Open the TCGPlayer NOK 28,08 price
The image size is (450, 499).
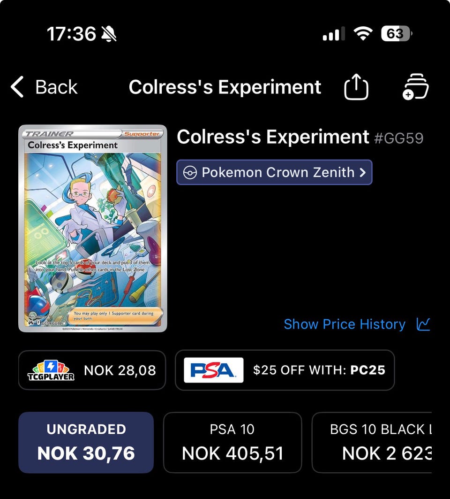pos(120,370)
